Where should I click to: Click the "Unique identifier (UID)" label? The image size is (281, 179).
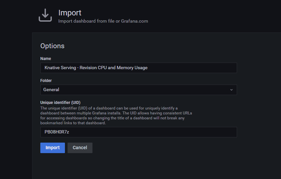click(x=60, y=103)
